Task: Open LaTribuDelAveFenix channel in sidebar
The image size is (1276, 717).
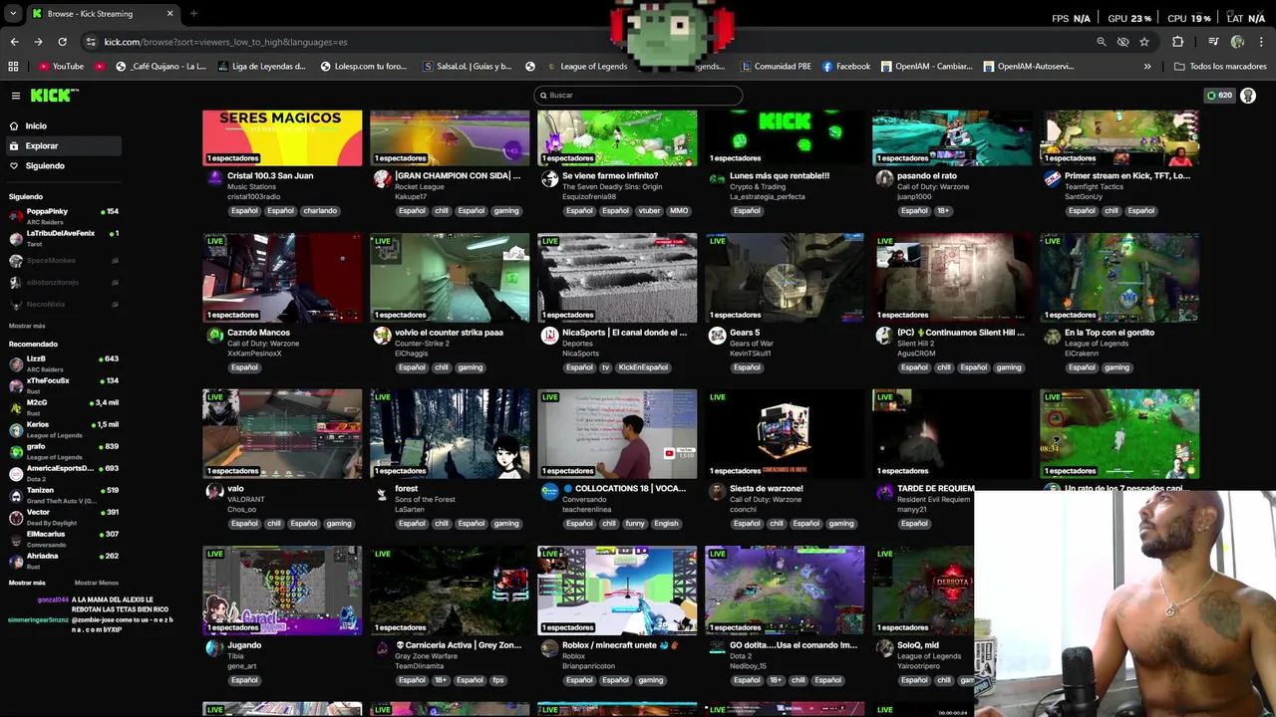Action: [x=62, y=238]
